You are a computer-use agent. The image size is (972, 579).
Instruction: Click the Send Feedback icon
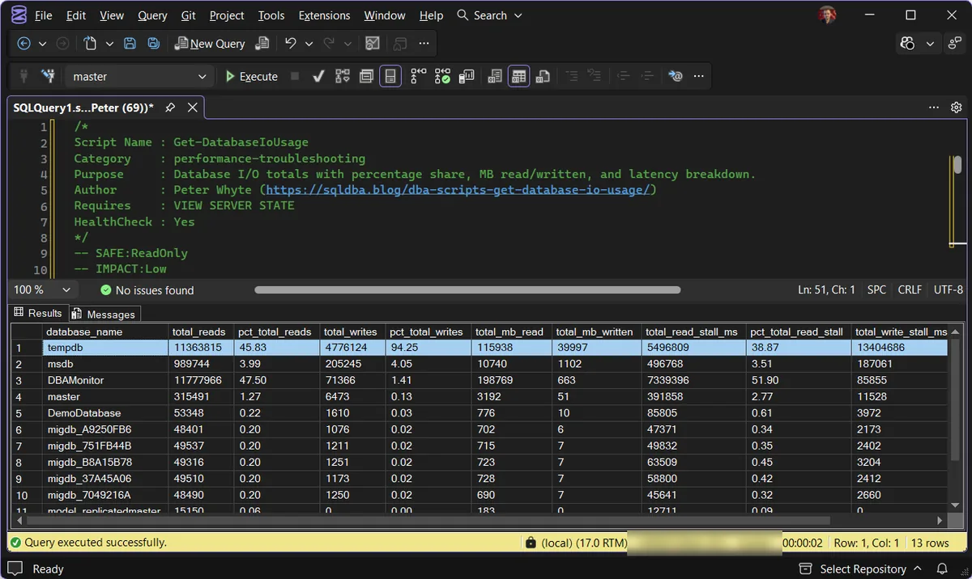(x=954, y=44)
